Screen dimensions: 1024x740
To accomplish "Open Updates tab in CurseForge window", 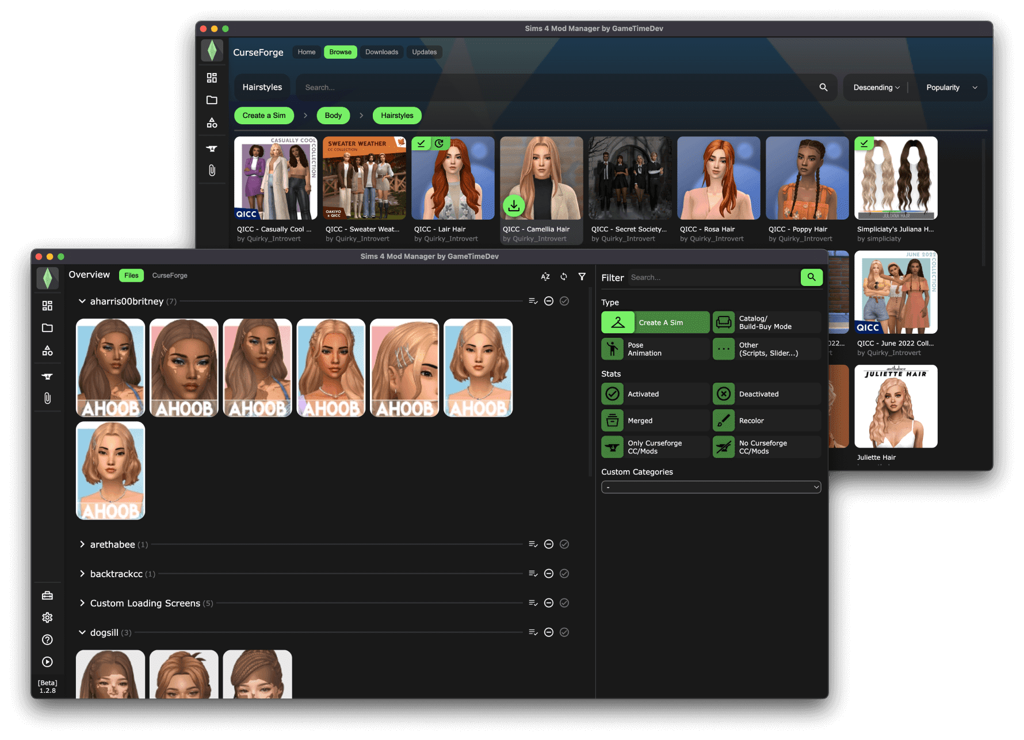I will tap(425, 52).
